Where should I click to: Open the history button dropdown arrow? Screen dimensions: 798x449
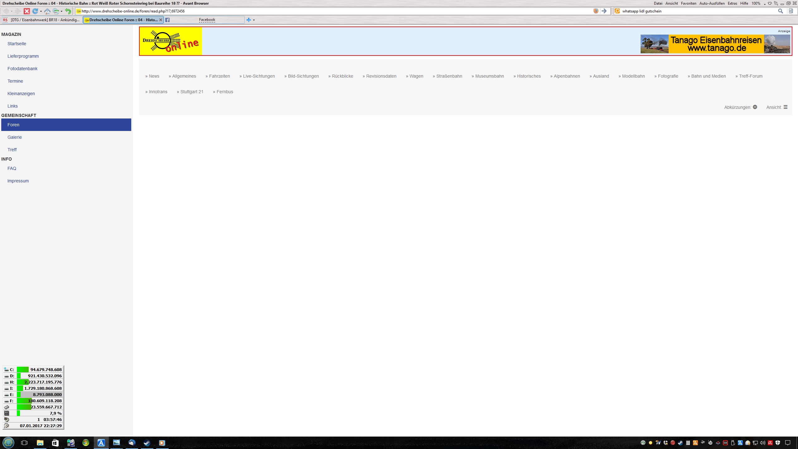(x=61, y=12)
